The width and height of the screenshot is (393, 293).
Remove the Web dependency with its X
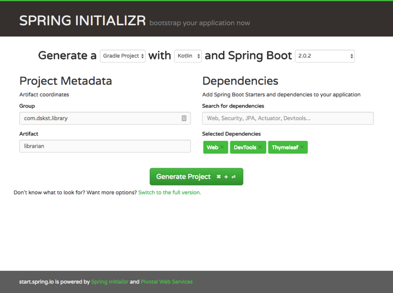(x=222, y=147)
